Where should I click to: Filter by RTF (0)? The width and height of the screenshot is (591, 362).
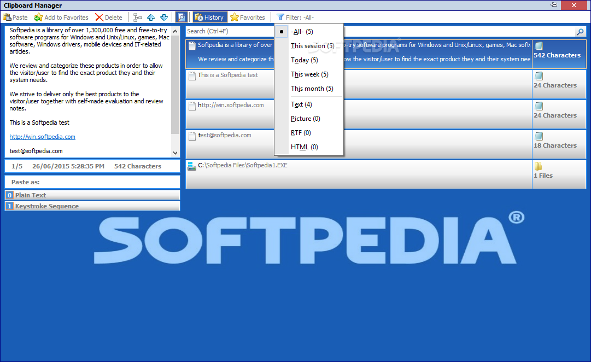tap(309, 133)
